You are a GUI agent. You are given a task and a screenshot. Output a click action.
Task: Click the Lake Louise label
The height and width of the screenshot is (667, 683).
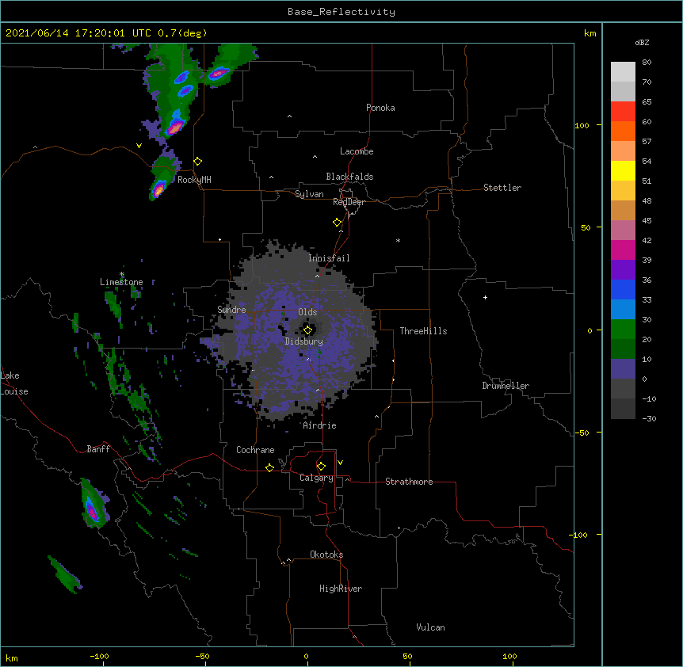pyautogui.click(x=14, y=383)
